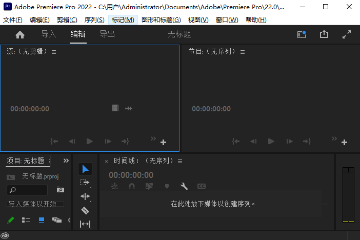Open the Workspaces panel icon
This screenshot has width=360, height=240.
302,34
